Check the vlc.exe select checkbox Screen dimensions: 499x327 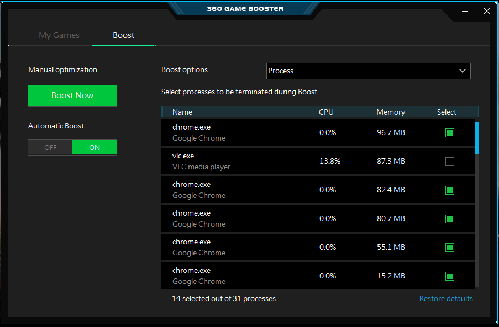450,161
